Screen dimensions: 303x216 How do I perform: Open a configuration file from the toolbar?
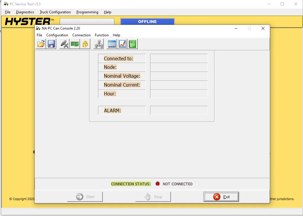pos(41,44)
